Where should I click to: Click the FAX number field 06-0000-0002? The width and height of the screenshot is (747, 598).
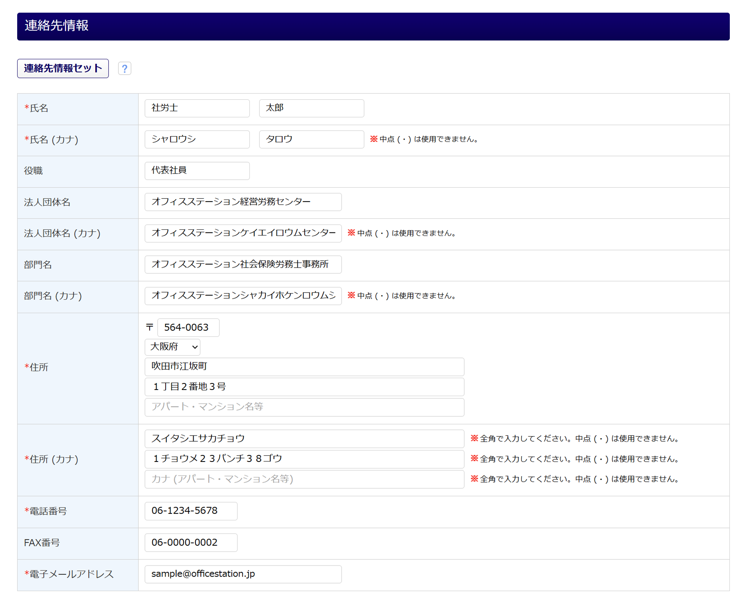pyautogui.click(x=190, y=543)
